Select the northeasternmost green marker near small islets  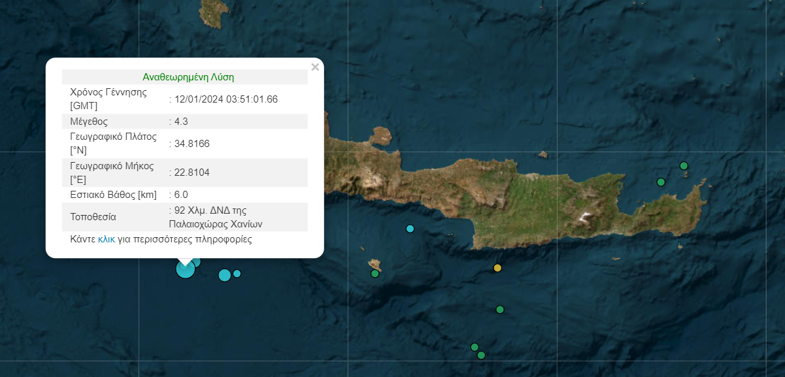684,166
